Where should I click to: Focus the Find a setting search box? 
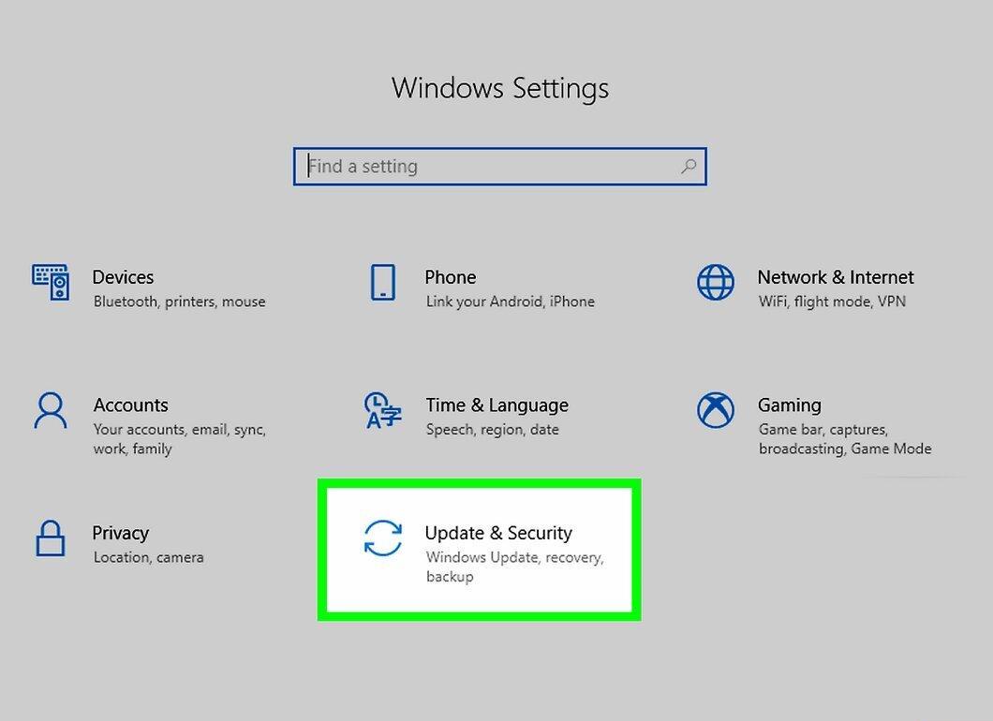(499, 167)
